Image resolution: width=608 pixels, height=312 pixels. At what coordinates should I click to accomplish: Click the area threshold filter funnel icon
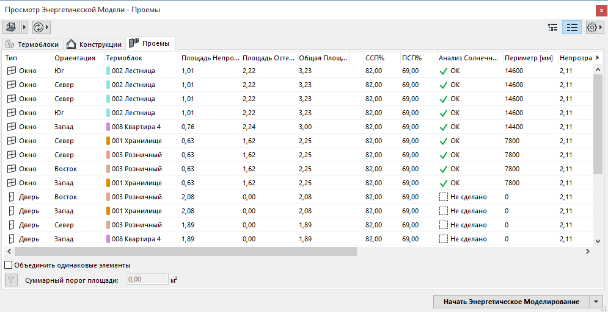point(11,280)
